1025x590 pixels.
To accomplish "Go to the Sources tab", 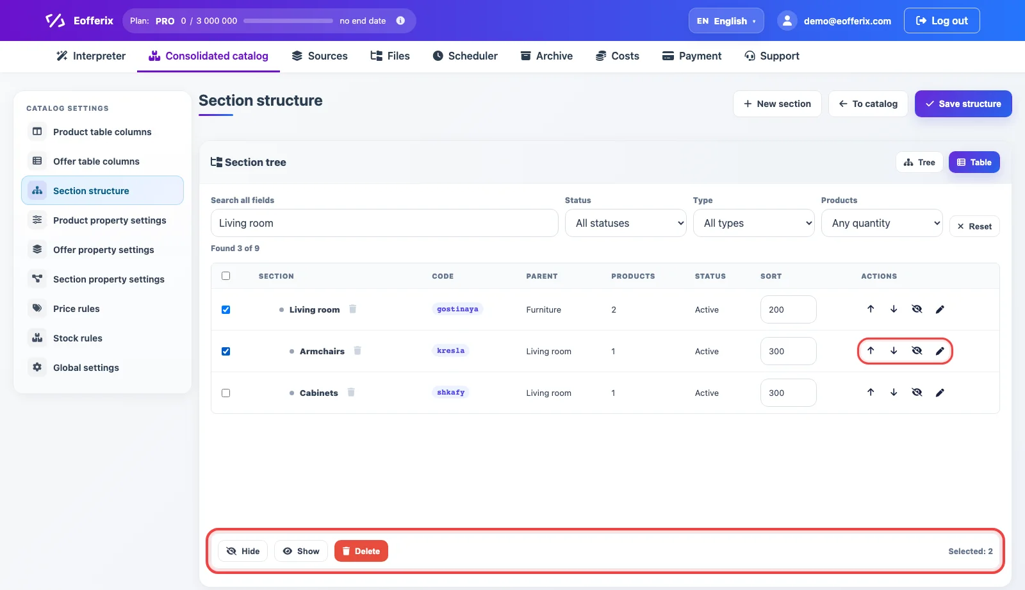I will click(319, 56).
